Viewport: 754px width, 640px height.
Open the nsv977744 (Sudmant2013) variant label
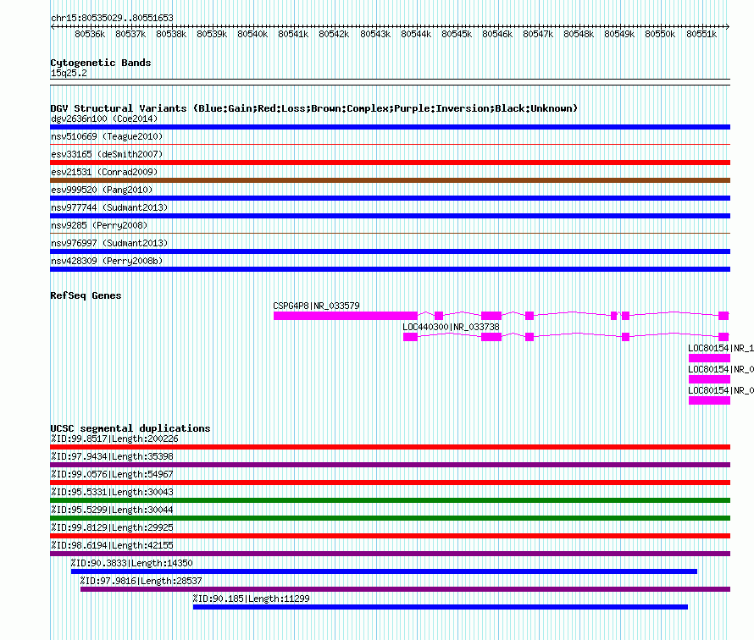109,207
